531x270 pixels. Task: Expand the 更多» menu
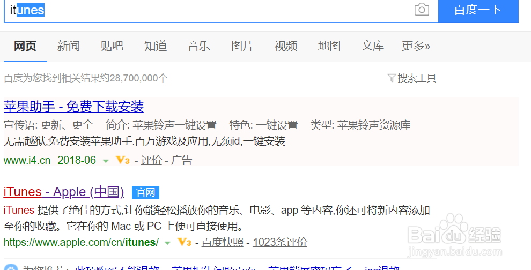tap(416, 46)
